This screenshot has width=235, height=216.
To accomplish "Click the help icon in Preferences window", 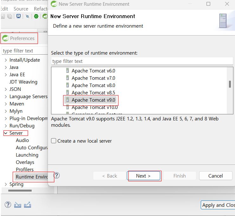I will [8, 205].
